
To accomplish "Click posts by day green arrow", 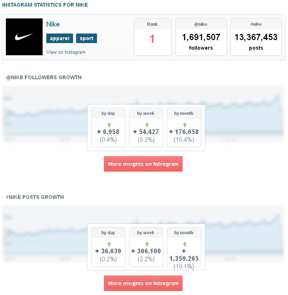I will [108, 244].
